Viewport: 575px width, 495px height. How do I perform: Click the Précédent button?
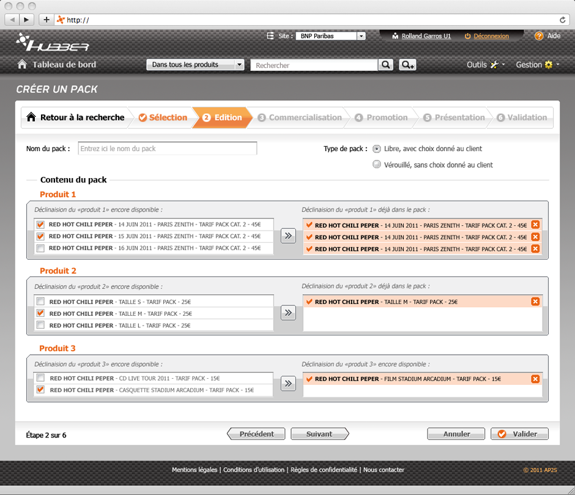click(256, 434)
